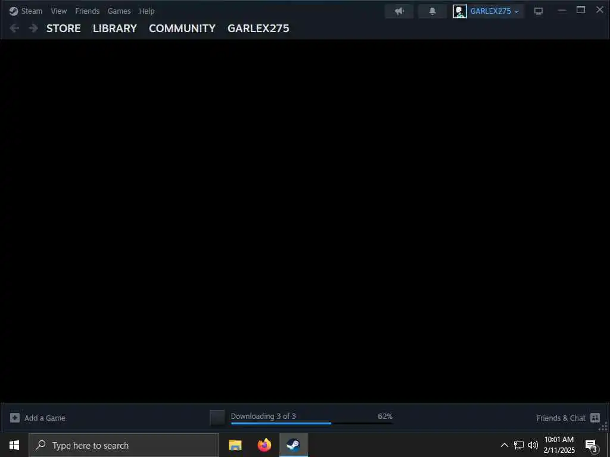Switch to the STORE tab

click(x=63, y=29)
